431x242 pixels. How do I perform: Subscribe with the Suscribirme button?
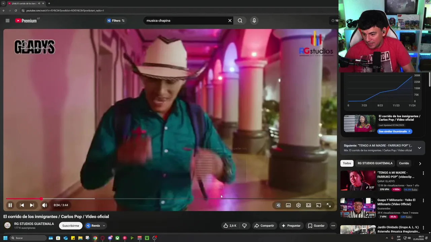[x=71, y=226]
